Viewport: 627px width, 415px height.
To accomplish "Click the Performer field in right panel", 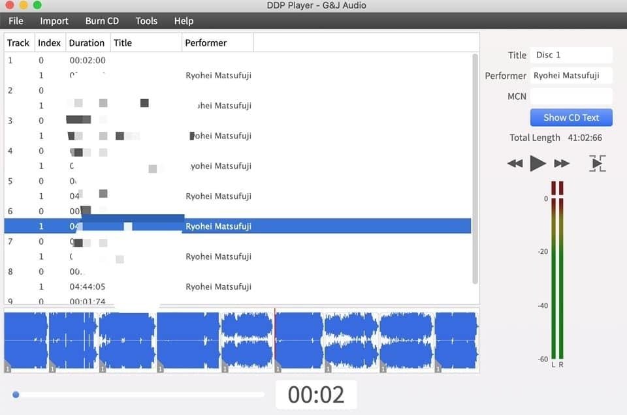I will 571,76.
